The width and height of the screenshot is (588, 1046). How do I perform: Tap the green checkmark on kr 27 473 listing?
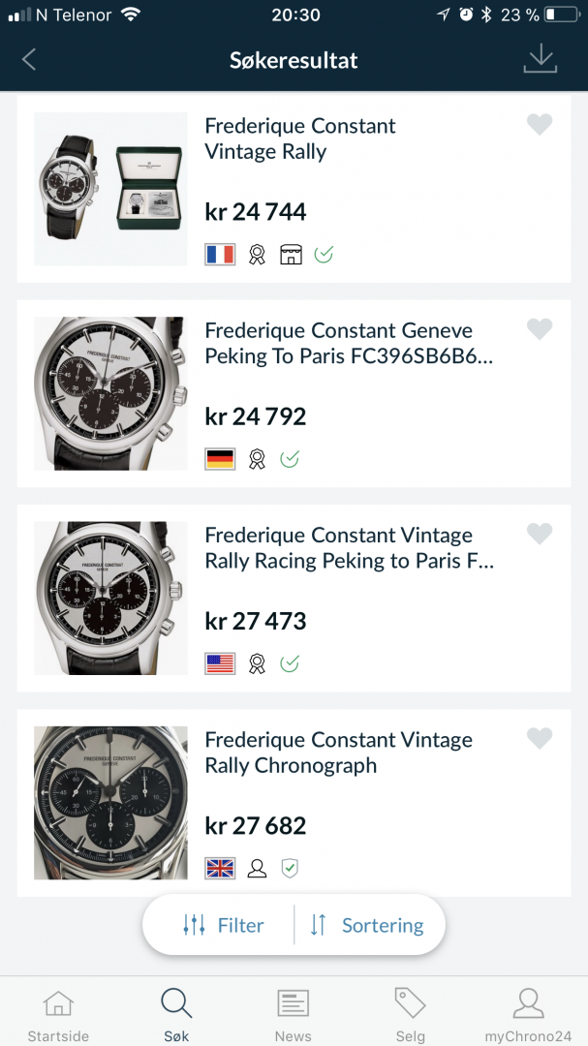pyautogui.click(x=290, y=663)
